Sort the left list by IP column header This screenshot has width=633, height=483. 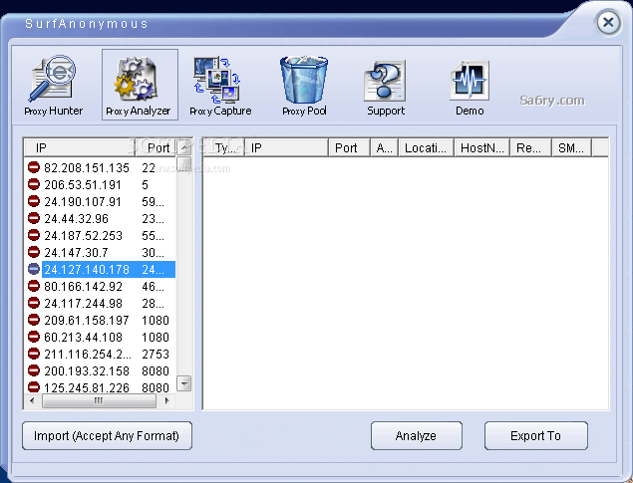[80, 147]
